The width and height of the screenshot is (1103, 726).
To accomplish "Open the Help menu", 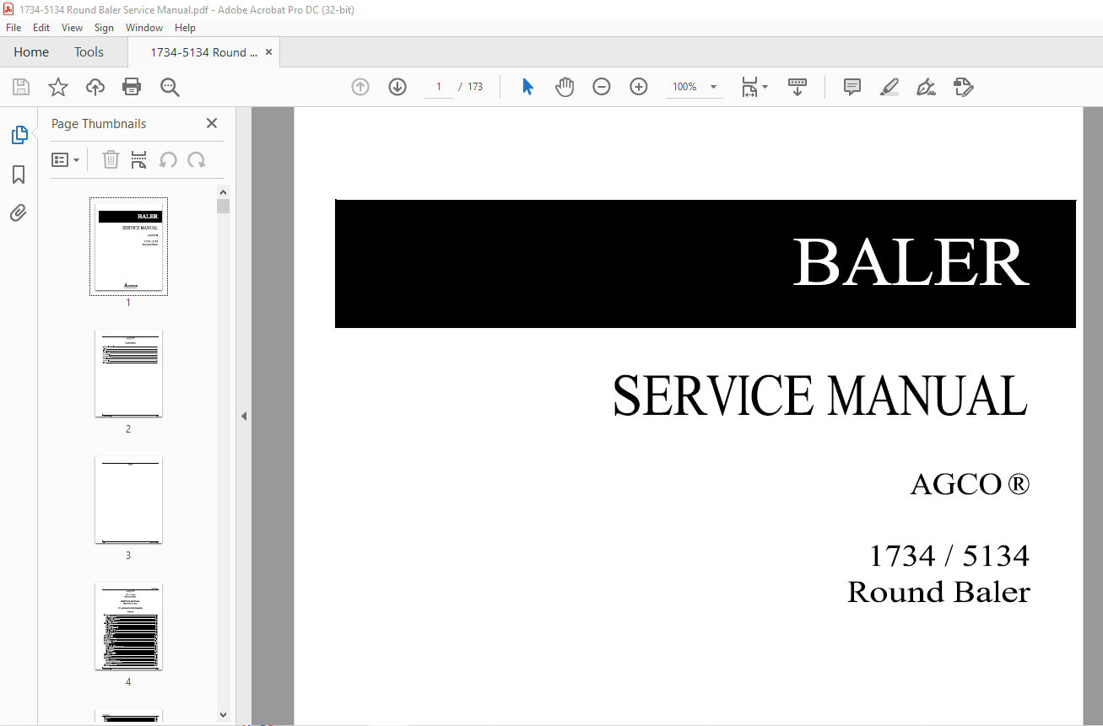I will (x=185, y=28).
